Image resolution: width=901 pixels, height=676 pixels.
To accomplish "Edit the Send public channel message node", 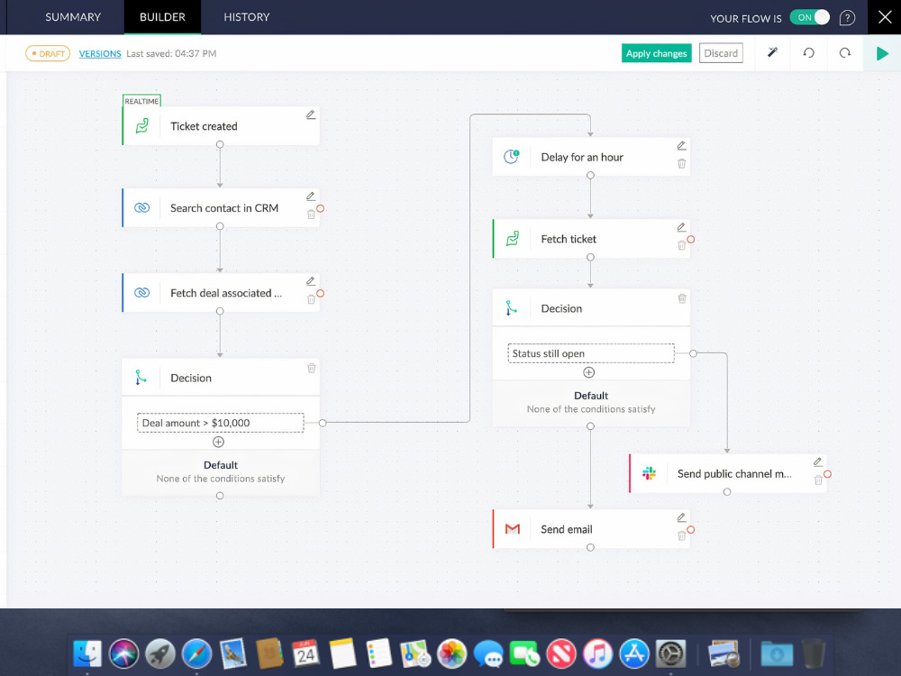I will point(818,462).
